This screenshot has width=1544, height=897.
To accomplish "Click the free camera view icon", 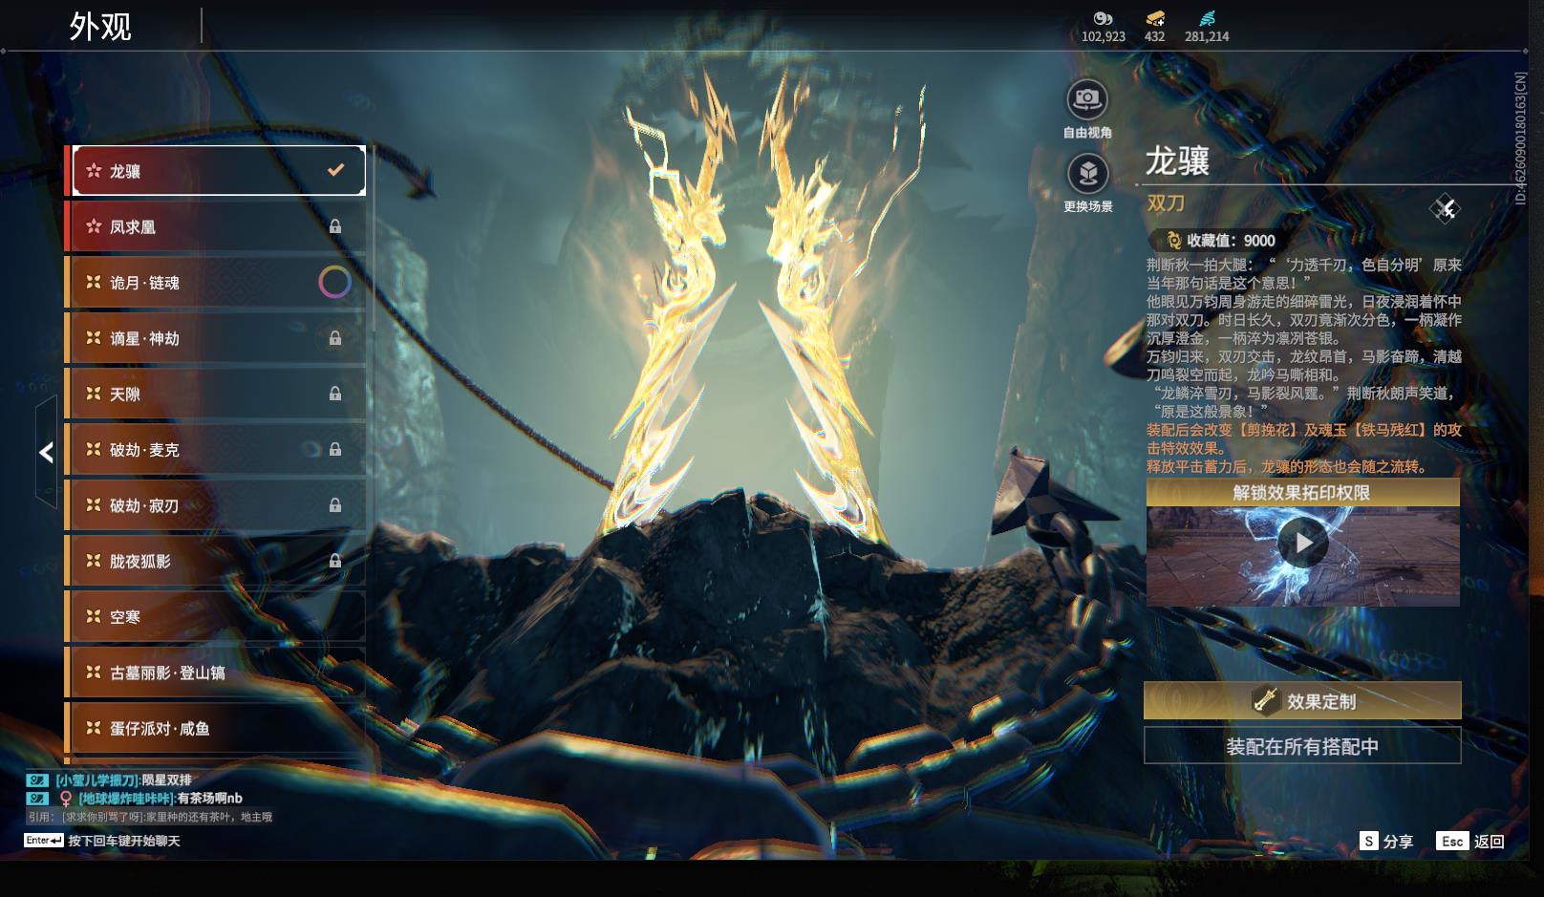I will point(1086,99).
